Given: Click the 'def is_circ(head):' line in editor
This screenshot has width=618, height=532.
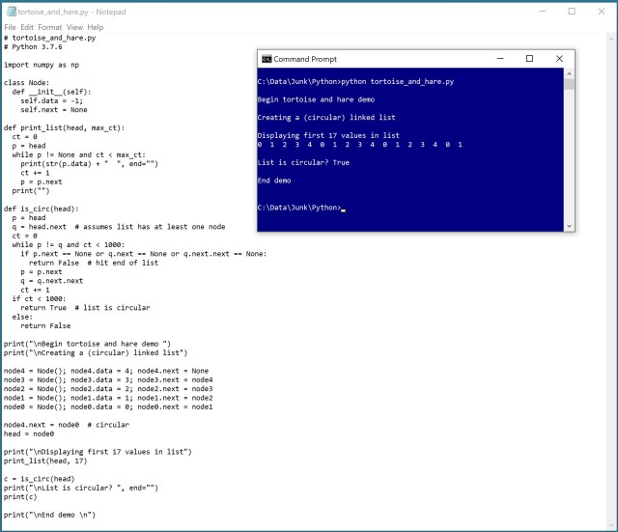Looking at the screenshot, I should (41, 209).
